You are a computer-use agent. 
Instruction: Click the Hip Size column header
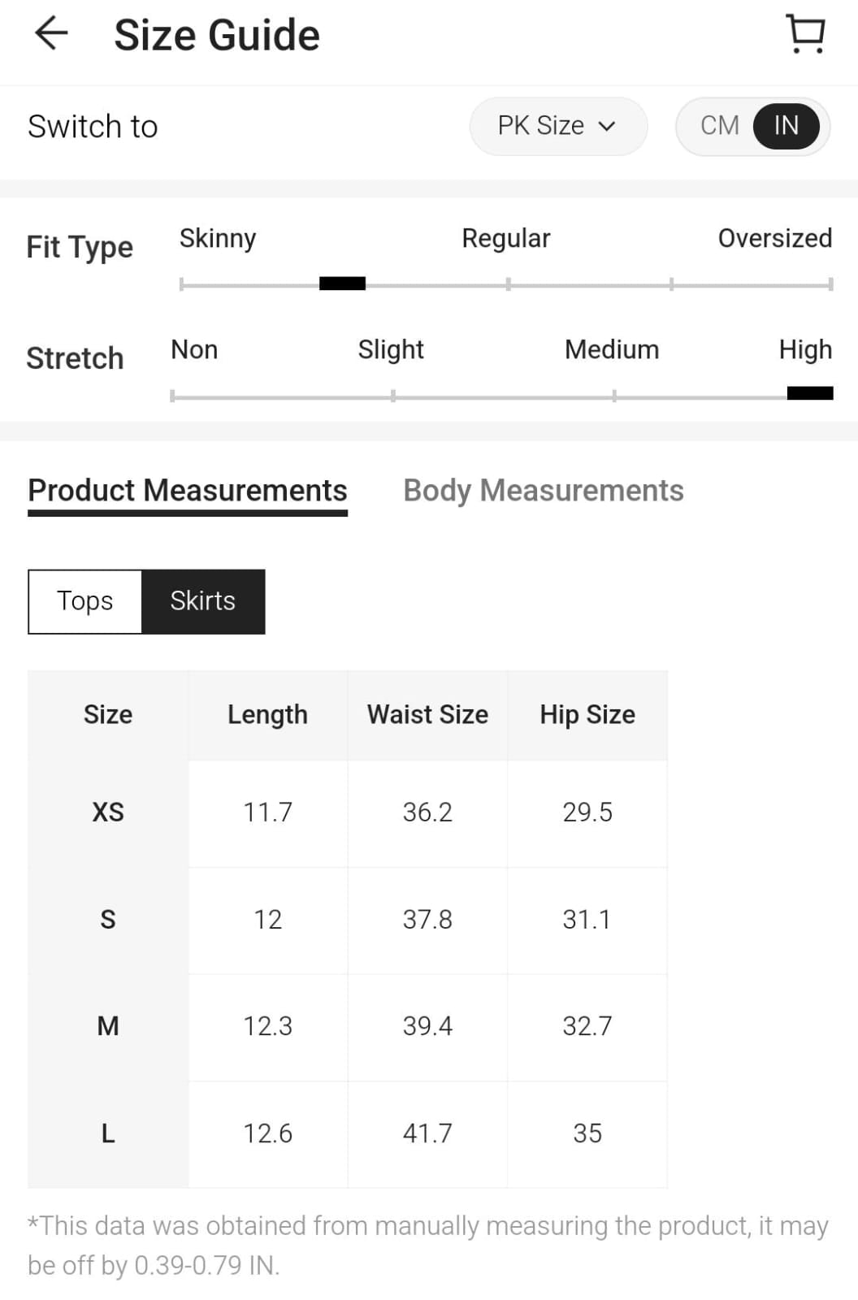coord(587,715)
